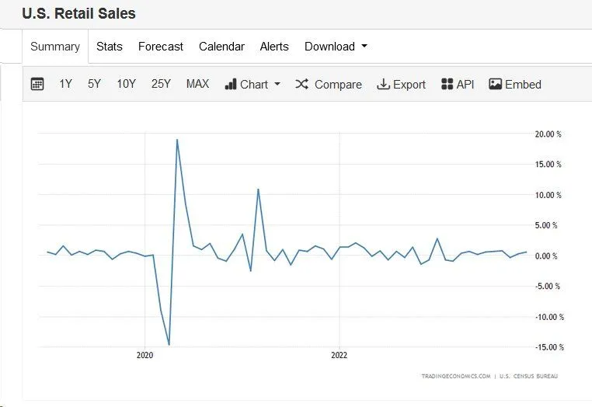
Task: Switch to the 10Y time range
Action: (x=127, y=84)
